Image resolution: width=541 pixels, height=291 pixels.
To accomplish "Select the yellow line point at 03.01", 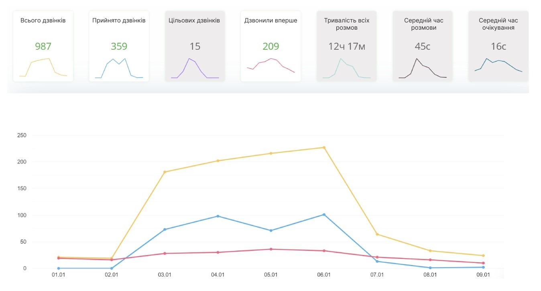I will [x=165, y=172].
